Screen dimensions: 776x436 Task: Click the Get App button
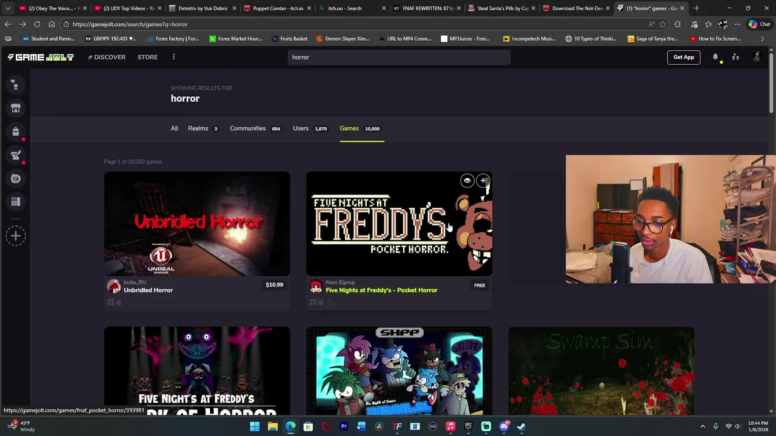[683, 57]
